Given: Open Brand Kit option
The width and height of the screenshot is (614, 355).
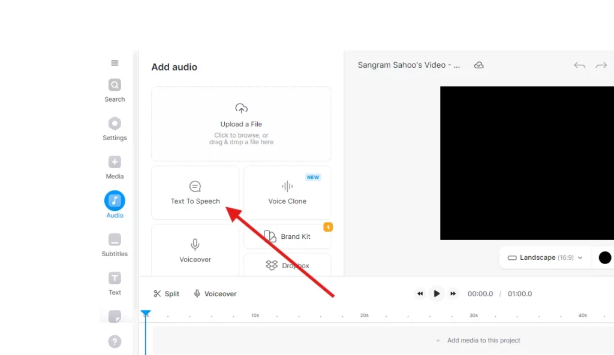Looking at the screenshot, I should point(287,236).
